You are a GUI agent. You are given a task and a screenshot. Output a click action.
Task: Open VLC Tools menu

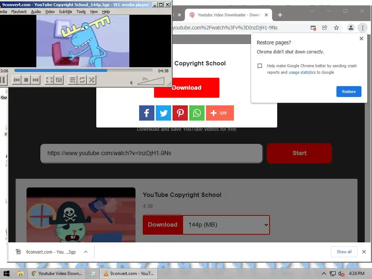point(81,12)
